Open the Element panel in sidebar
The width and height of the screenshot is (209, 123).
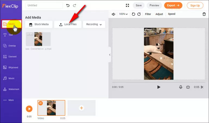coord(10,57)
